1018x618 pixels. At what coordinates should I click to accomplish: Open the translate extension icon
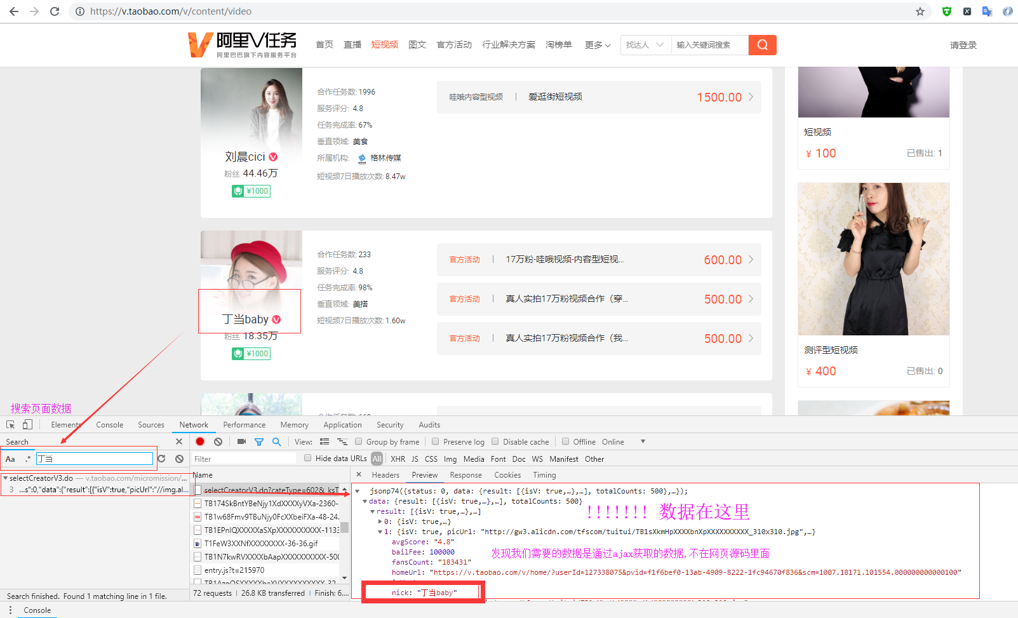(x=987, y=11)
